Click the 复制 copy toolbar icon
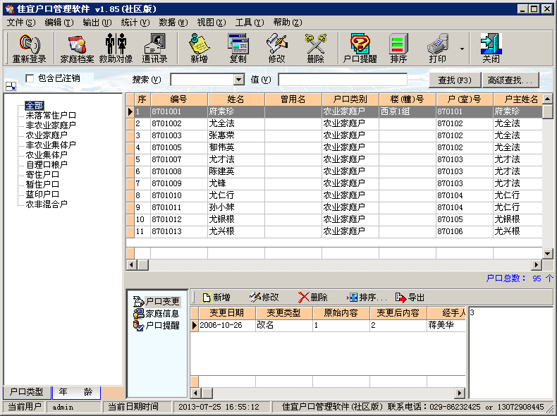 (x=238, y=49)
